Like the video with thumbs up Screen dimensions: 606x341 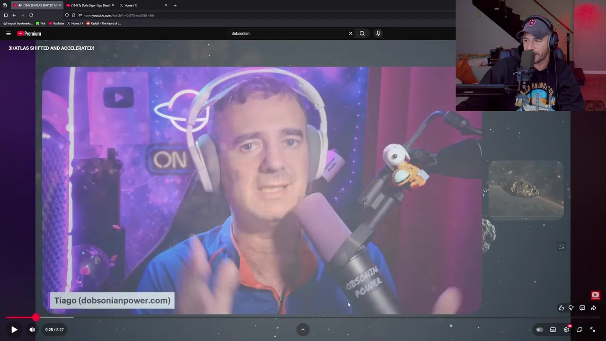tap(561, 308)
